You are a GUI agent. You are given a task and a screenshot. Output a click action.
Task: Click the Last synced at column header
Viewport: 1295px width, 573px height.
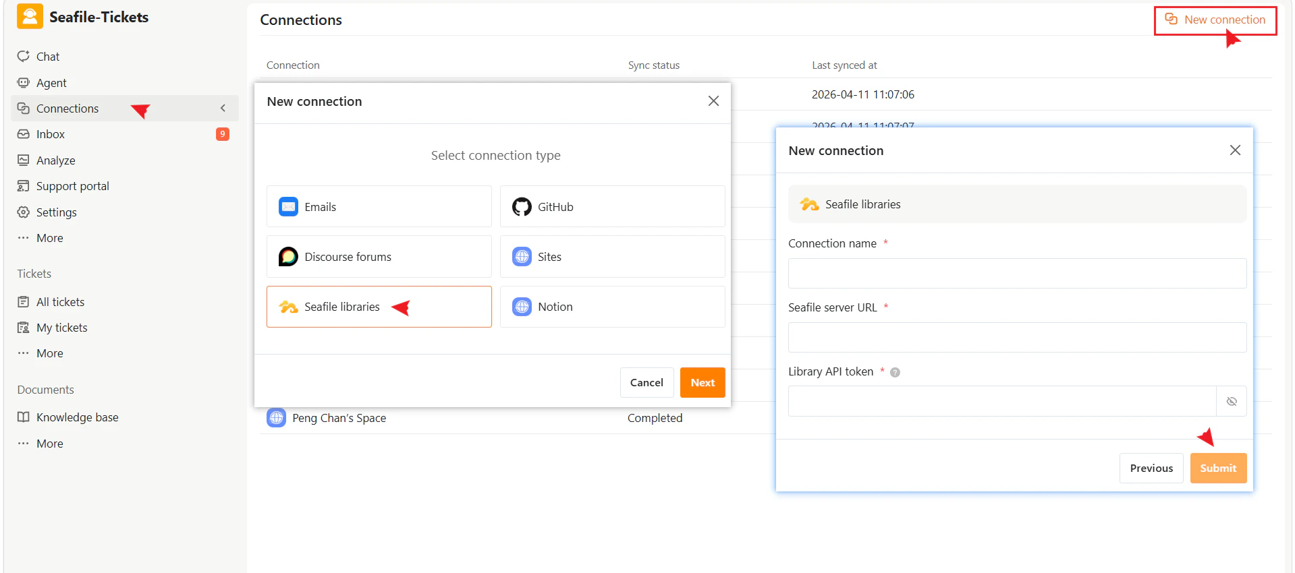(844, 65)
